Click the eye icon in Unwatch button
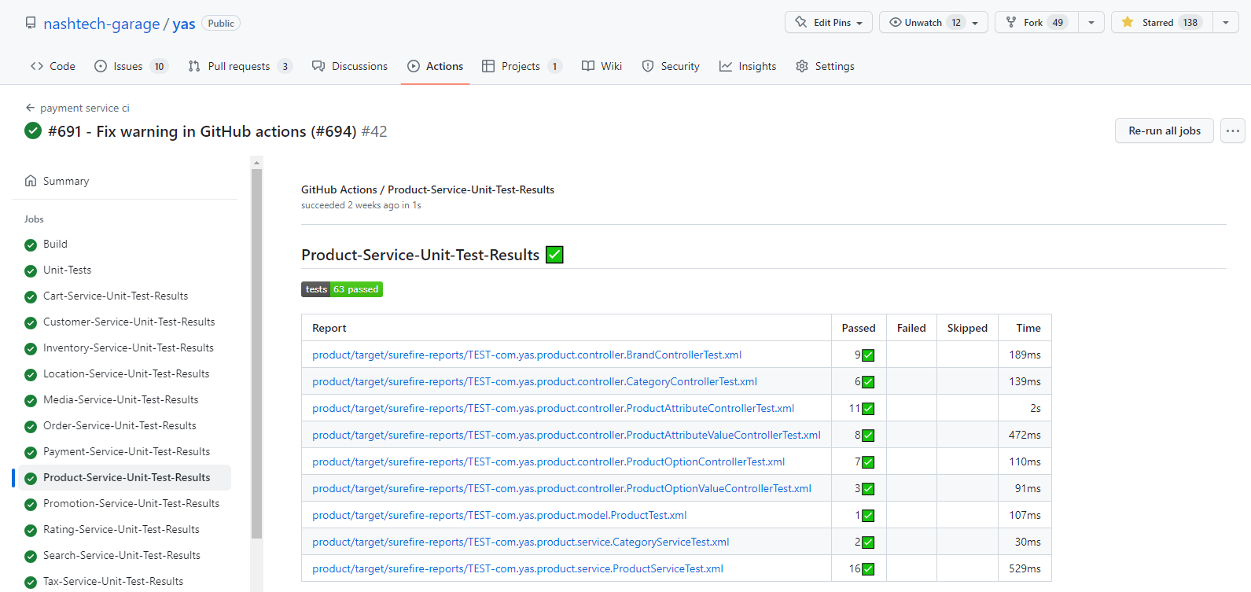Screen dimensions: 1251x592 pos(895,22)
